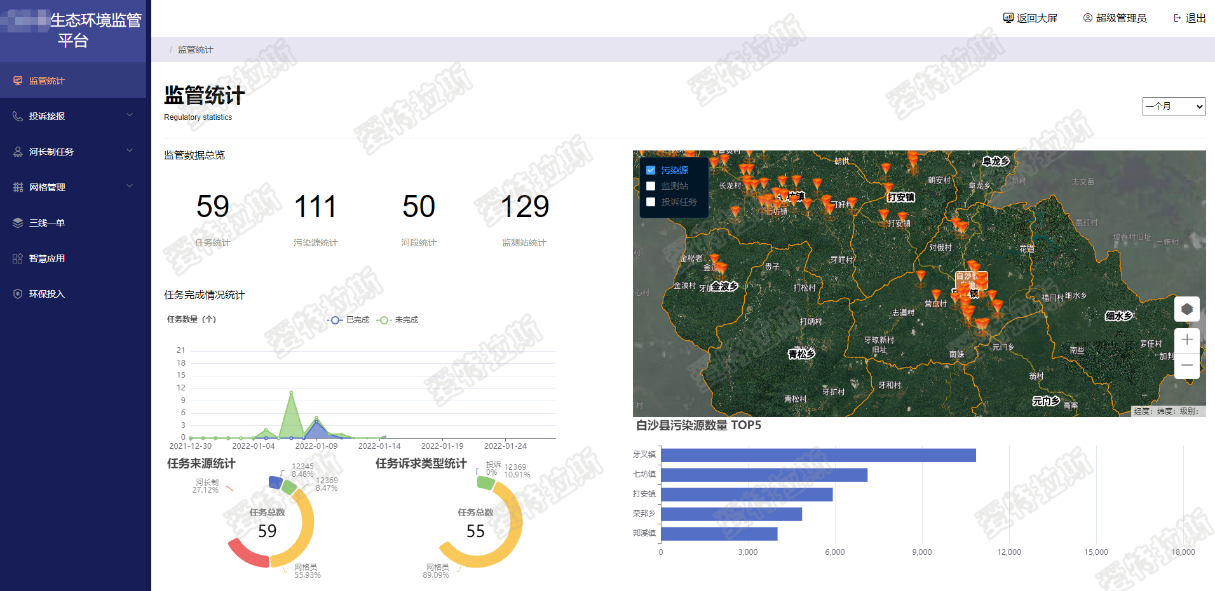This screenshot has width=1215, height=591.
Task: Click the 网格管理 grid icon
Action: 18,187
